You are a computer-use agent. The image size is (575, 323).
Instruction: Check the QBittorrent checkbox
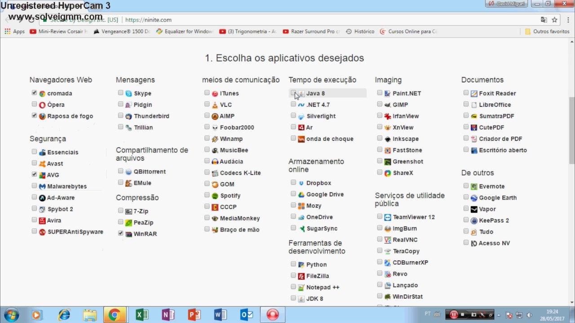(x=120, y=171)
